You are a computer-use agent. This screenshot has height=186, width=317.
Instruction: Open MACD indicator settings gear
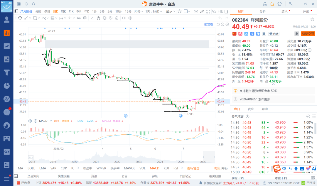[30, 121]
